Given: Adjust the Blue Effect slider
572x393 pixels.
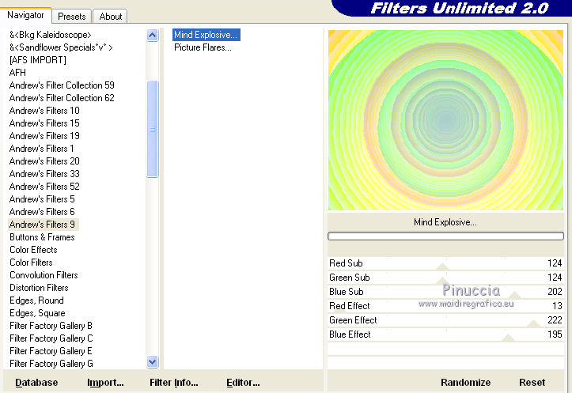Looking at the screenshot, I should click(445, 334).
